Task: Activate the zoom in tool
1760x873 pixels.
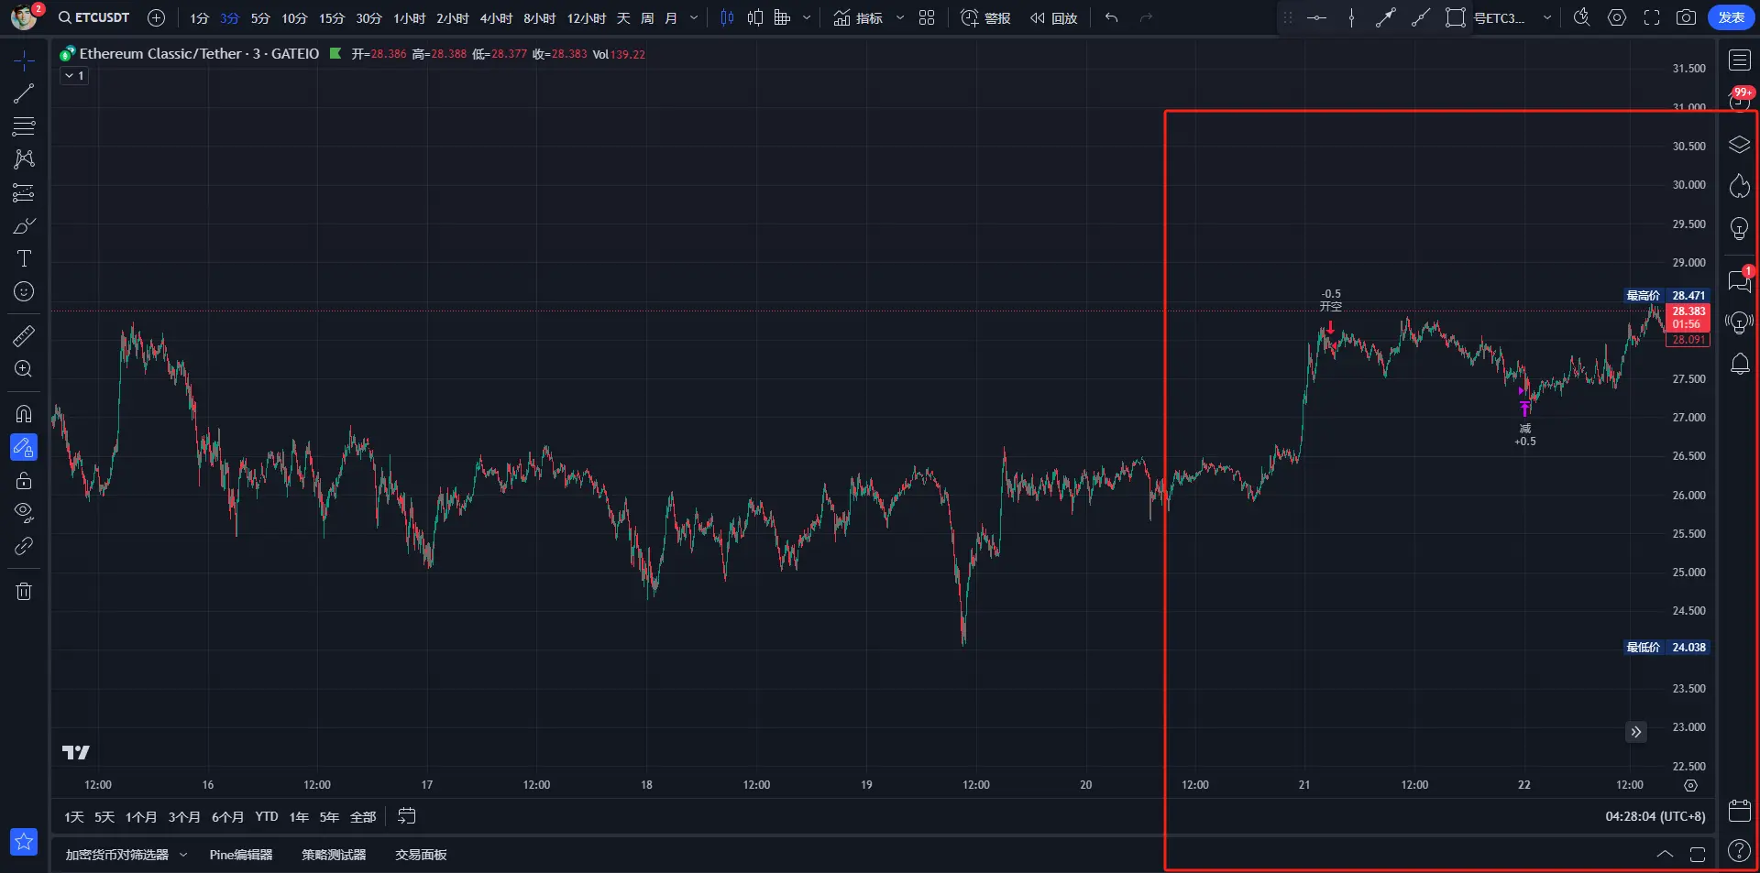Action: (x=24, y=368)
